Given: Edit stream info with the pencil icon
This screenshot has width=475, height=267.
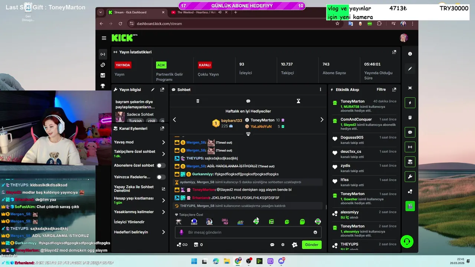Looking at the screenshot, I should coord(153,90).
